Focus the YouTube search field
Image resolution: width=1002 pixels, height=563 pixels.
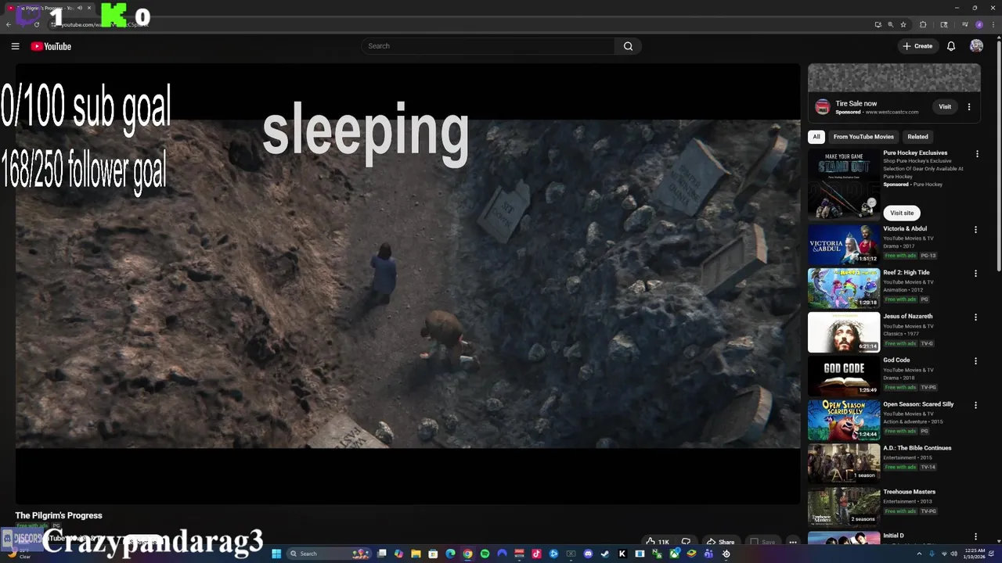point(488,46)
